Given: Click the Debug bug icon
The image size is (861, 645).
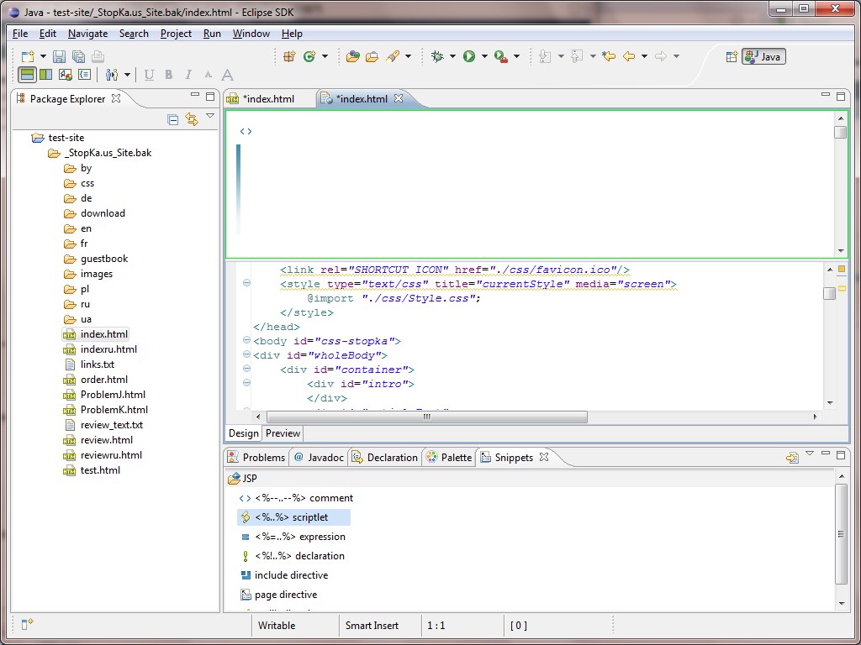Looking at the screenshot, I should (437, 56).
